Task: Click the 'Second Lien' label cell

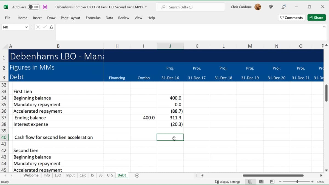Action: pos(26,150)
